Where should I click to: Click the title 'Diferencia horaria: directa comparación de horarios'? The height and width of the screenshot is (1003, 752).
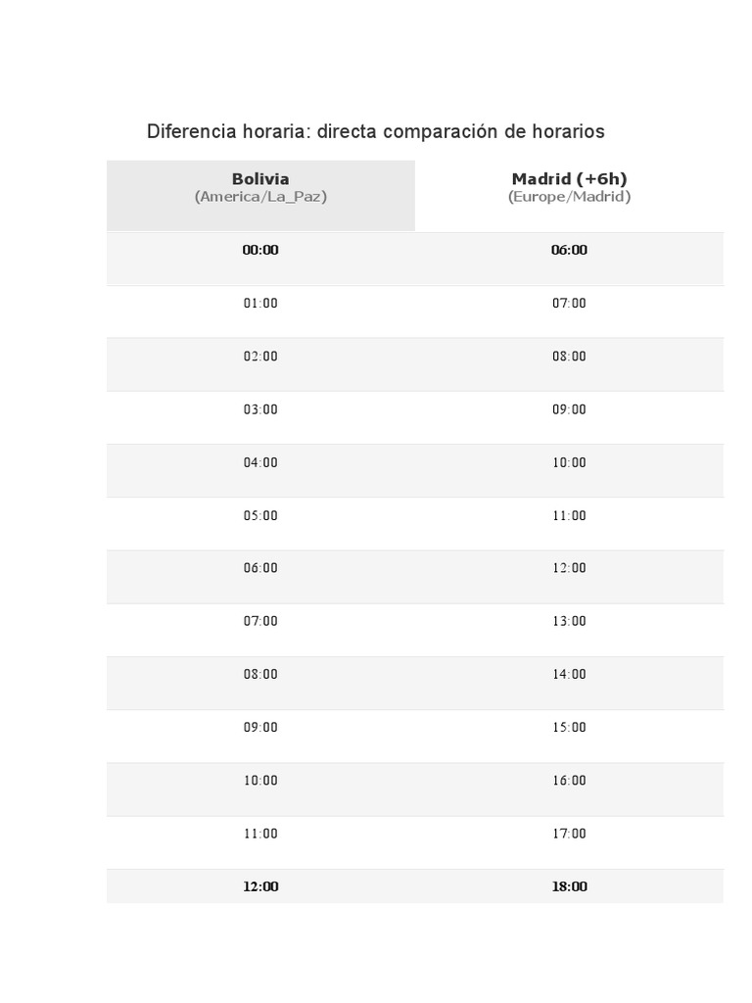pyautogui.click(x=376, y=131)
